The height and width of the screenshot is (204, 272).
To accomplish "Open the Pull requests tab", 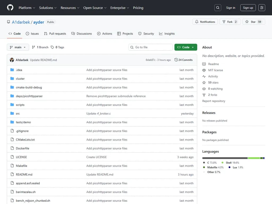I will [x=55, y=34].
